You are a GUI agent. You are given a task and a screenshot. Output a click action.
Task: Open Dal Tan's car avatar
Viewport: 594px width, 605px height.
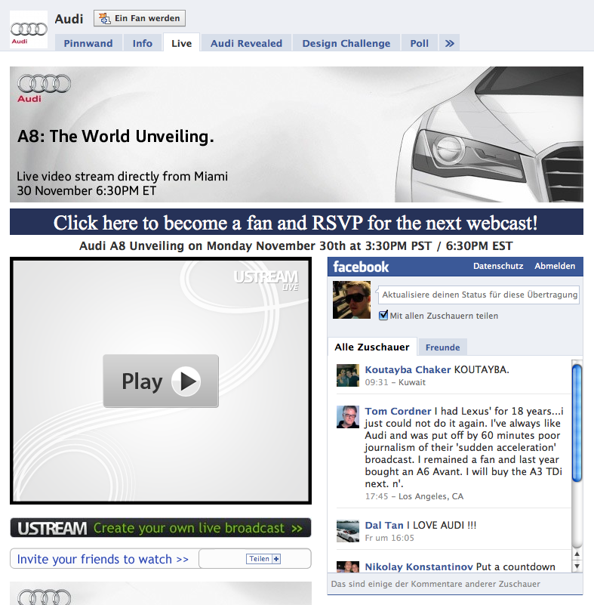[x=348, y=531]
